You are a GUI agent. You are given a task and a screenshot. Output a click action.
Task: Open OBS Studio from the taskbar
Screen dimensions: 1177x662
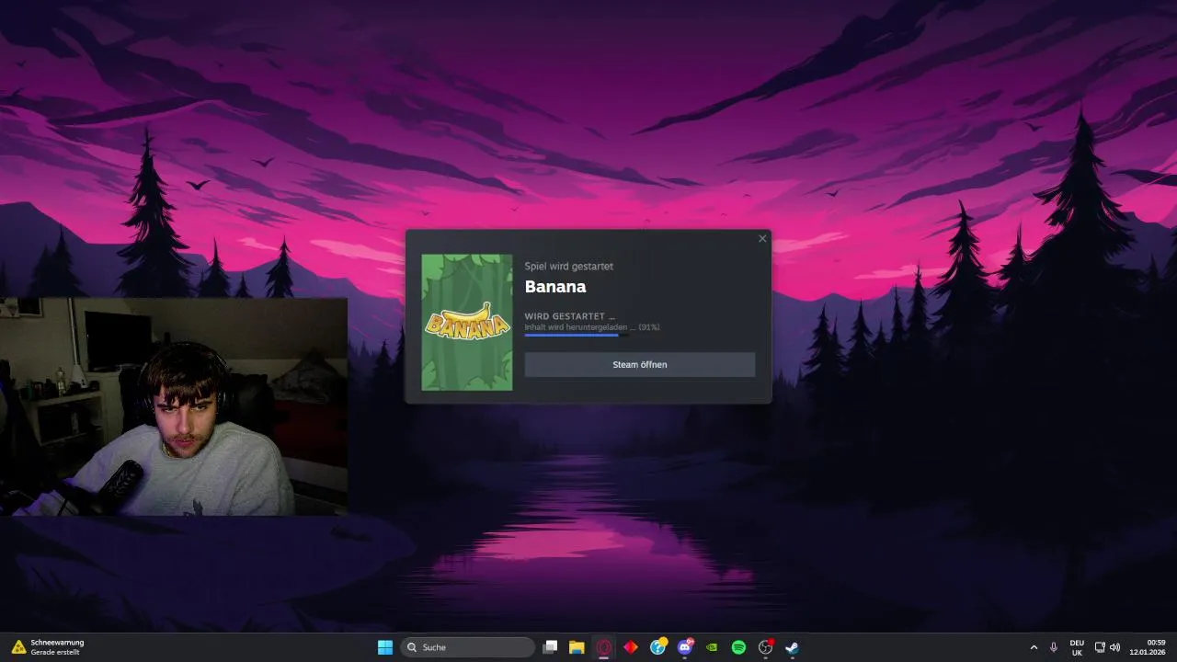[x=765, y=647]
